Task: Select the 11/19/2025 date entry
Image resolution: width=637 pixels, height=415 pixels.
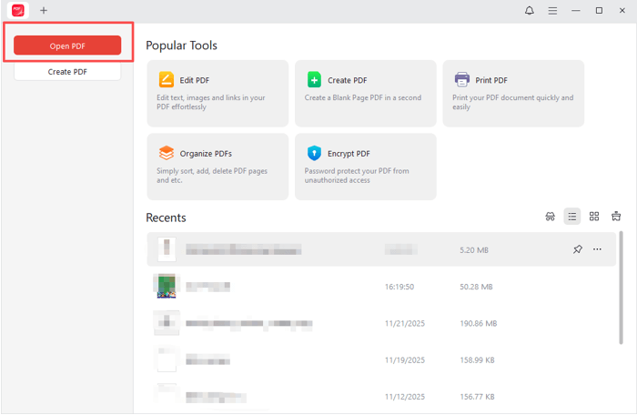Action: tap(405, 359)
